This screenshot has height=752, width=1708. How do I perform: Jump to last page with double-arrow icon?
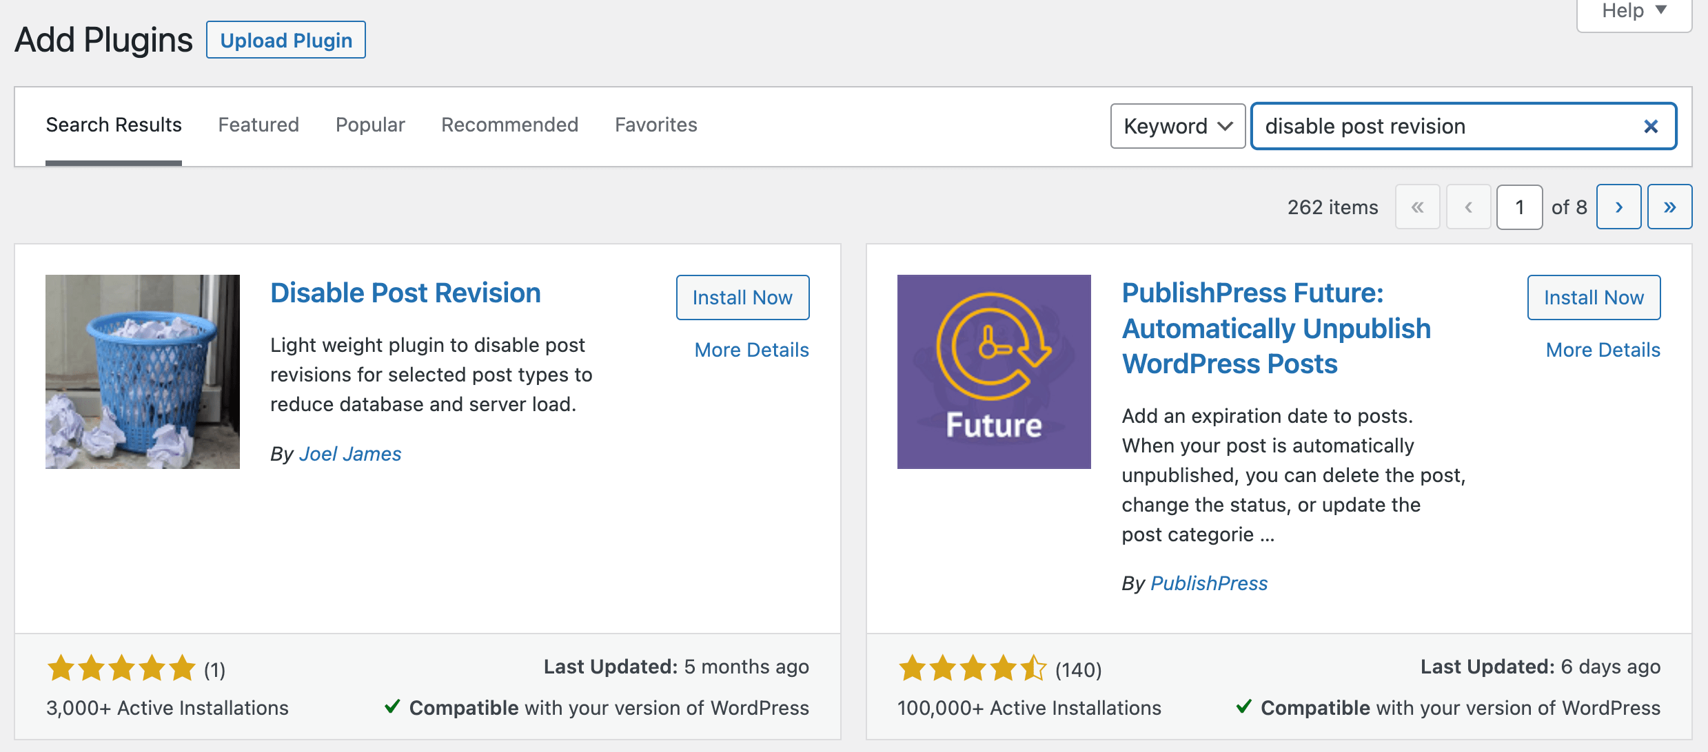point(1669,207)
